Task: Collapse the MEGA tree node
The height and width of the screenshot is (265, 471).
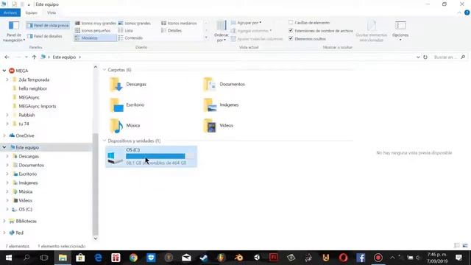Action: 4,71
